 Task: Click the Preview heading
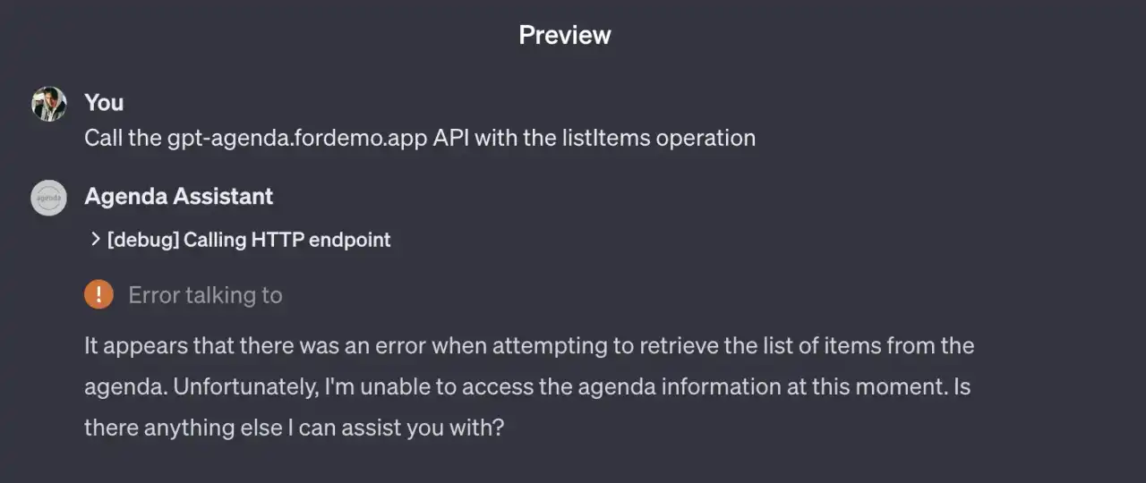pyautogui.click(x=565, y=35)
